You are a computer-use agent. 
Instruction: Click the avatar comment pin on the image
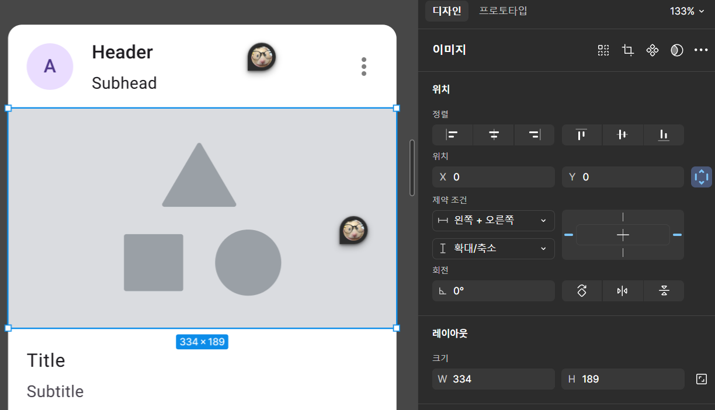353,230
